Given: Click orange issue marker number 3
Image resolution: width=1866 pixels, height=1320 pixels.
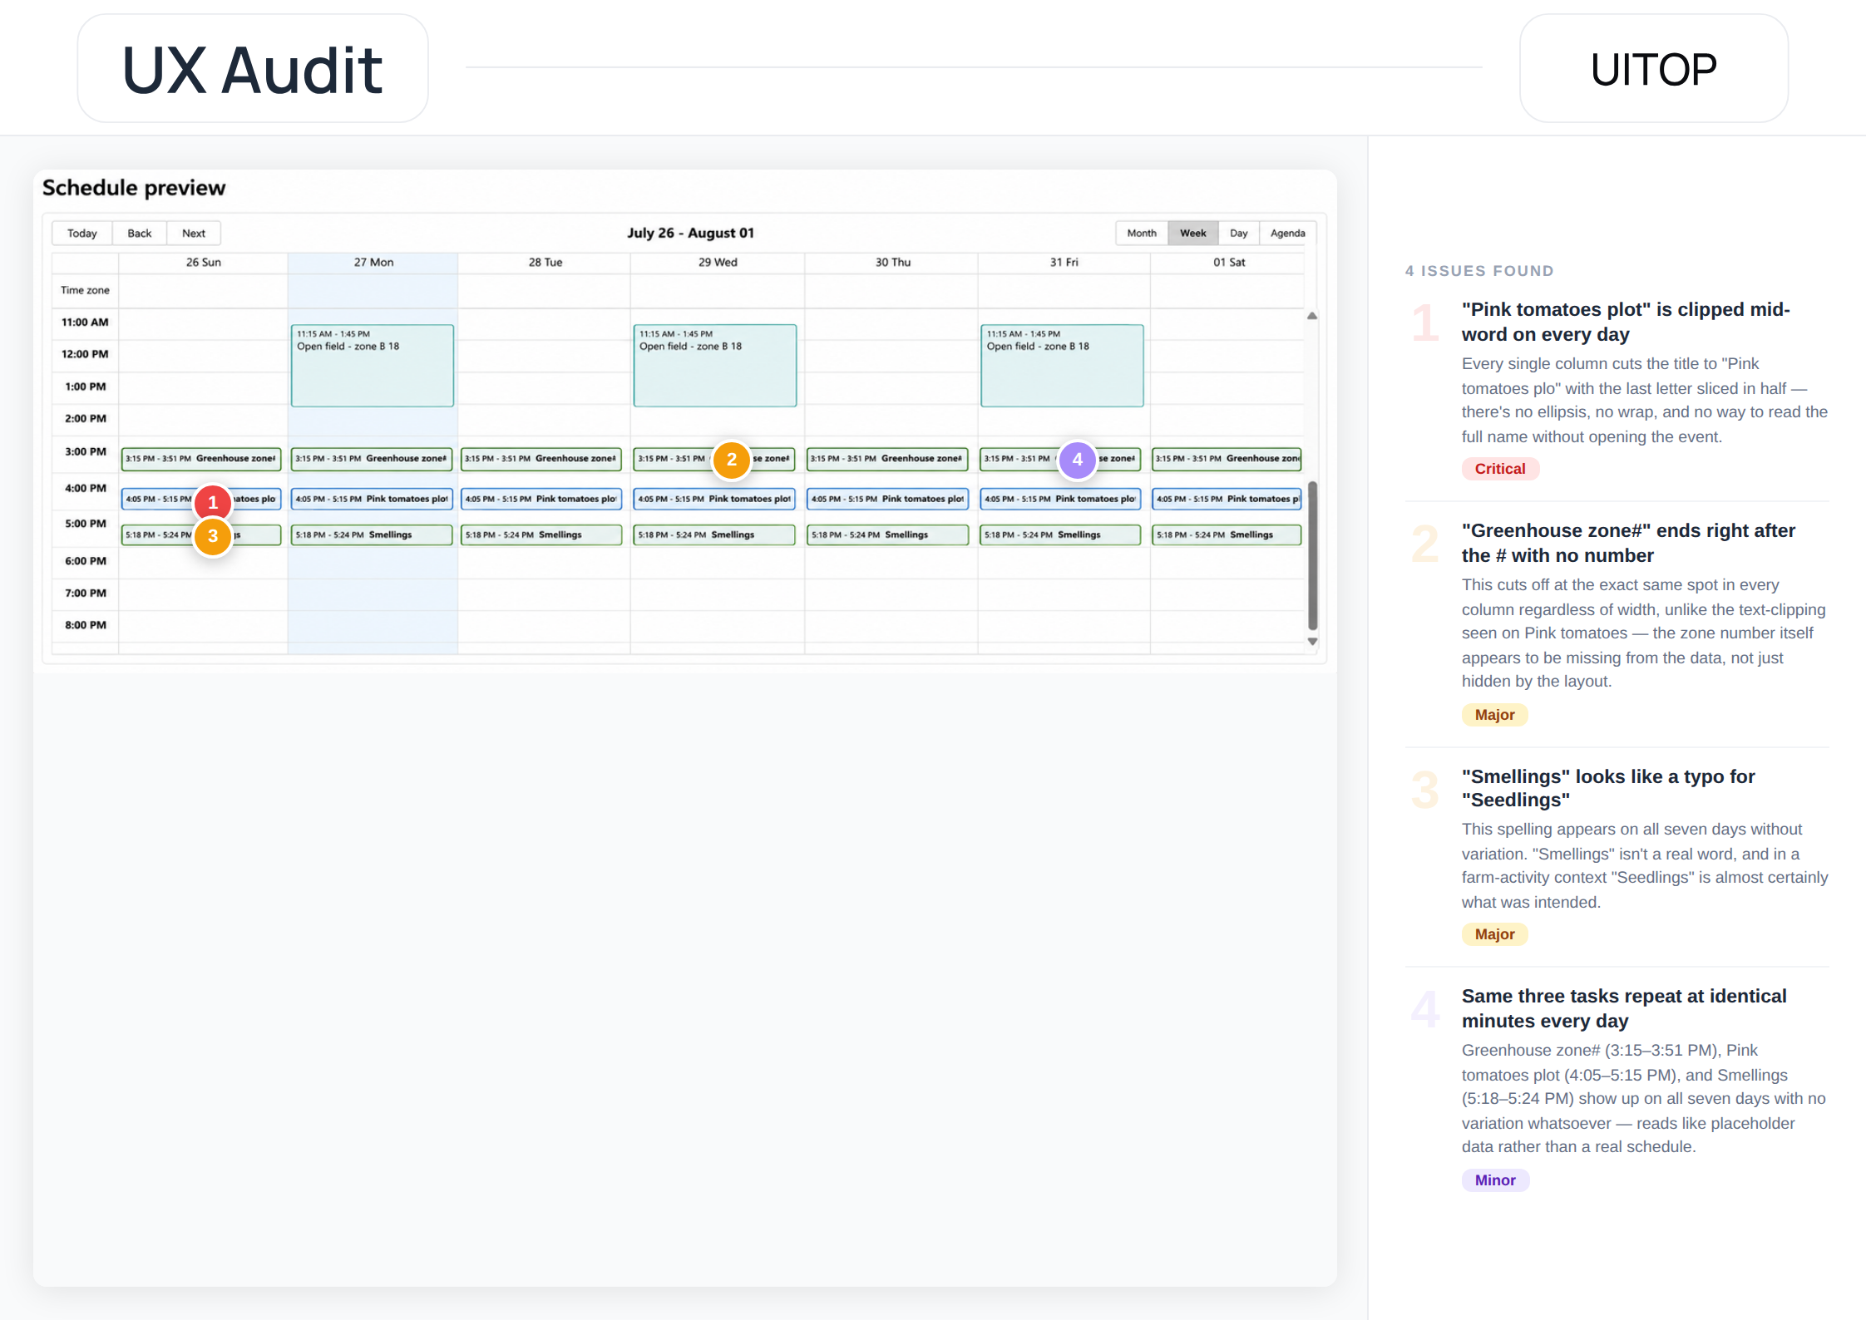Looking at the screenshot, I should pos(213,536).
